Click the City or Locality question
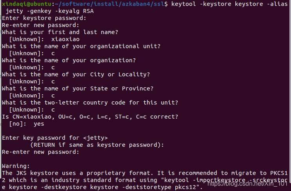 [x=76, y=74]
